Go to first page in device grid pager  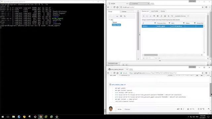[143, 58]
